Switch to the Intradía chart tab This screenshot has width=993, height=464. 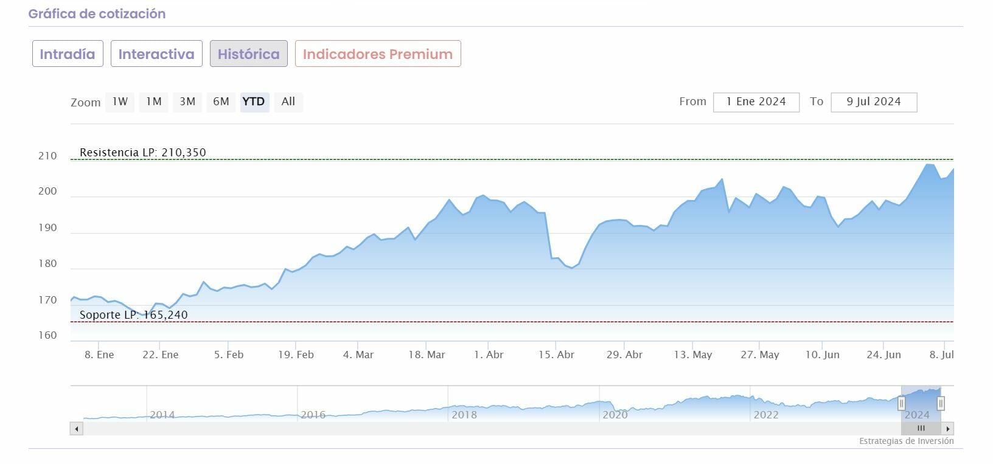68,54
